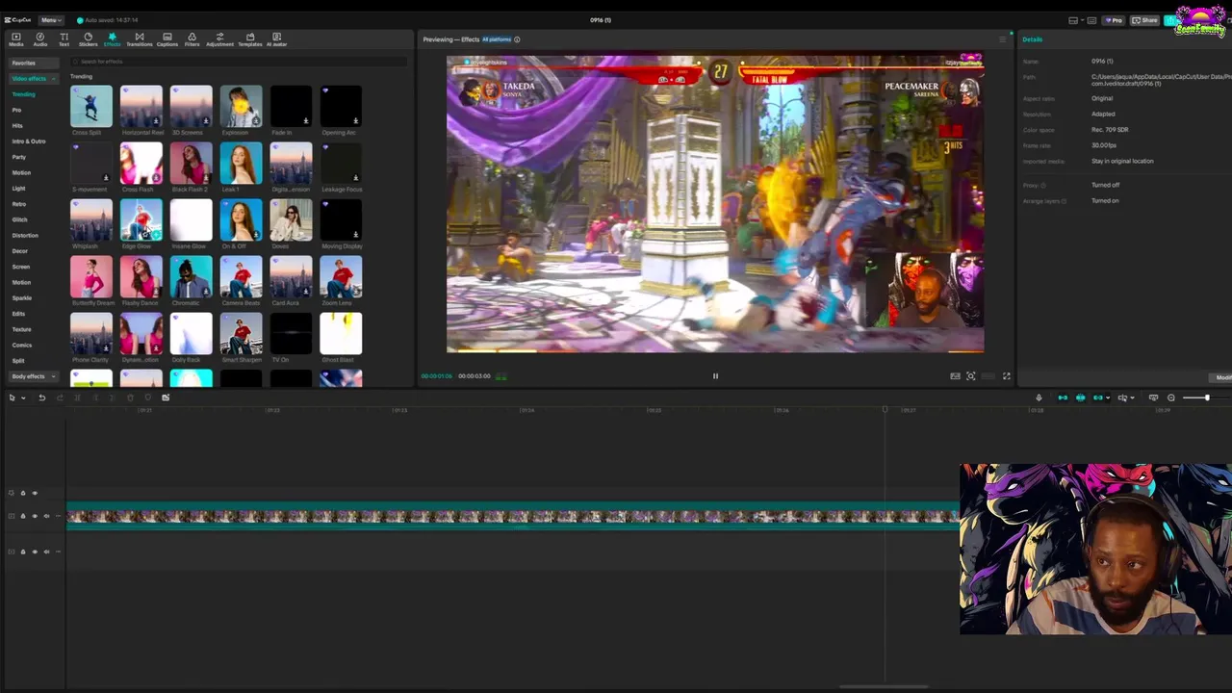1232x693 pixels.
Task: Open the Transitions tab
Action: 139,39
